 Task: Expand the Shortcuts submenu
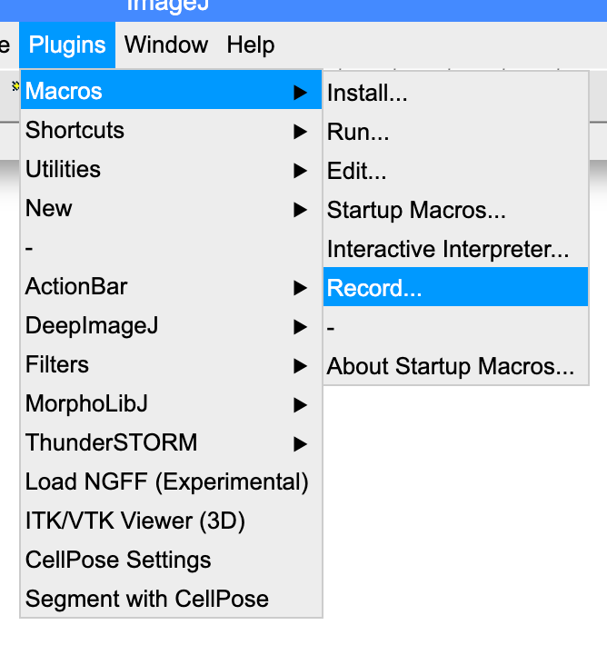coord(171,131)
